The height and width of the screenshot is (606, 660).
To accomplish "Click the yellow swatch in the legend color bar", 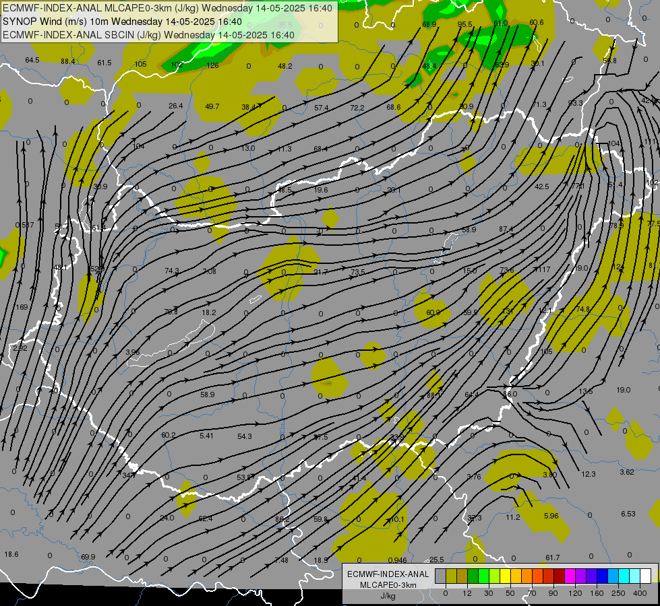I will point(505,576).
